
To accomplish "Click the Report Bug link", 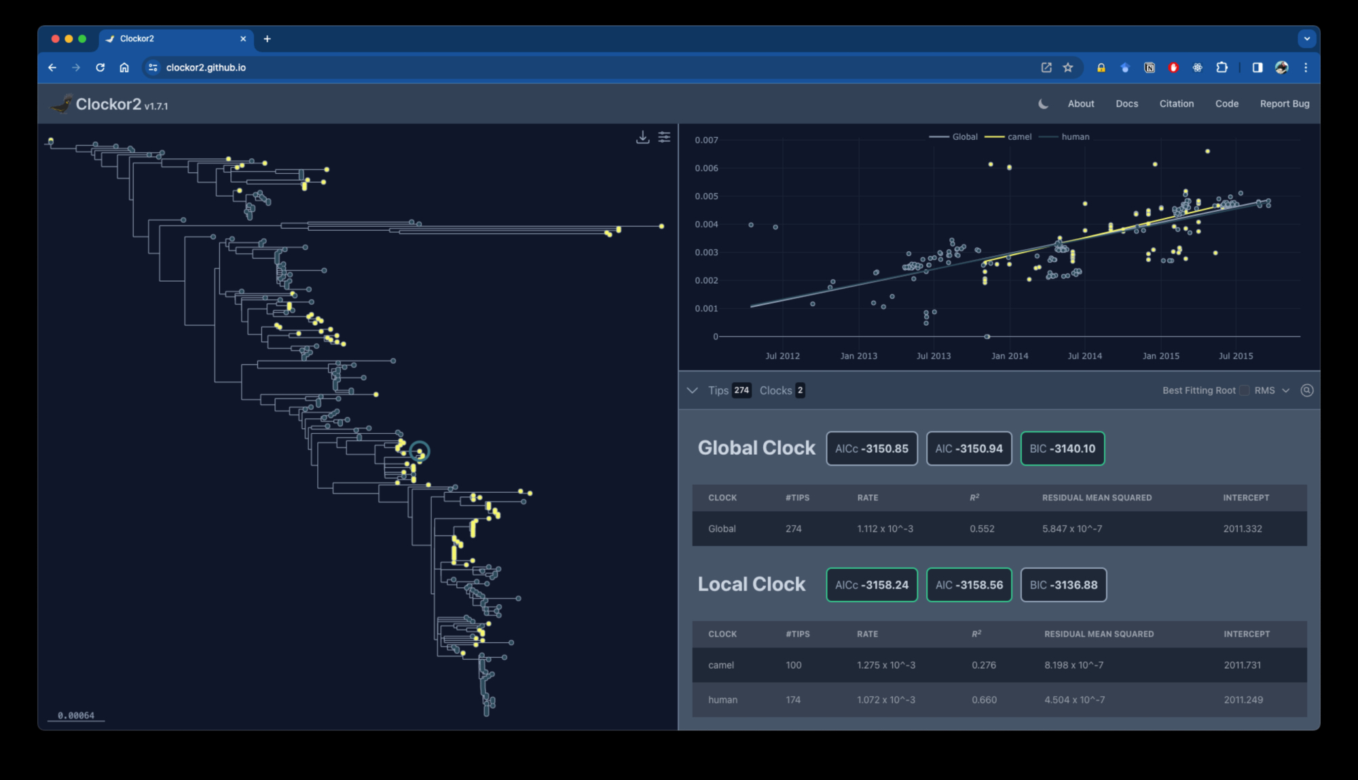I will [1284, 104].
